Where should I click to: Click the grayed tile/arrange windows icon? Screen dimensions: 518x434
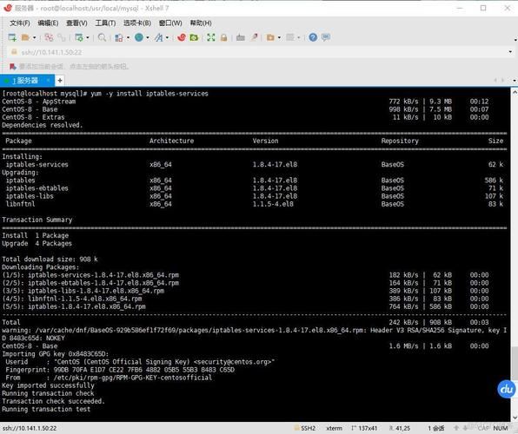pyautogui.click(x=290, y=37)
